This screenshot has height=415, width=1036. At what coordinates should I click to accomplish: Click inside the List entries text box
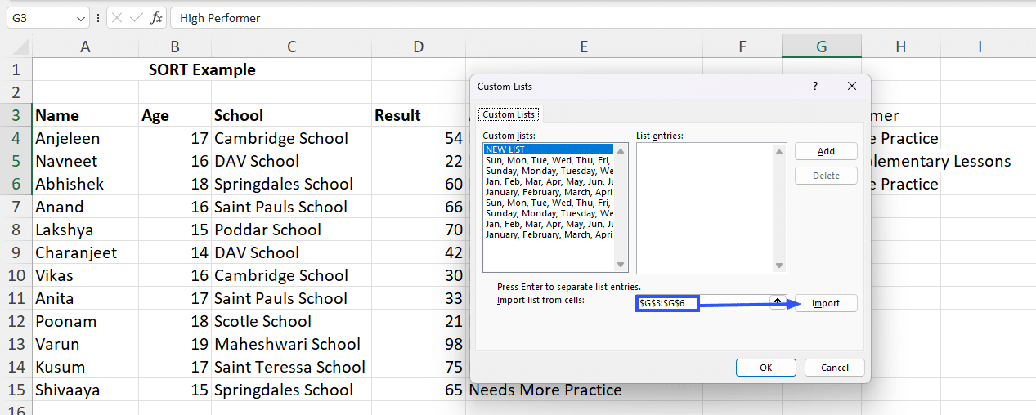coord(705,207)
